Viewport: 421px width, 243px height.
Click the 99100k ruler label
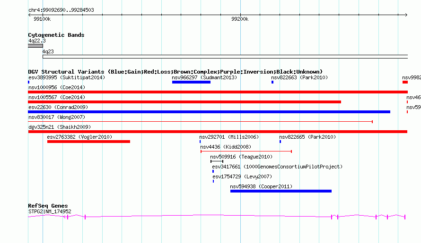click(42, 19)
